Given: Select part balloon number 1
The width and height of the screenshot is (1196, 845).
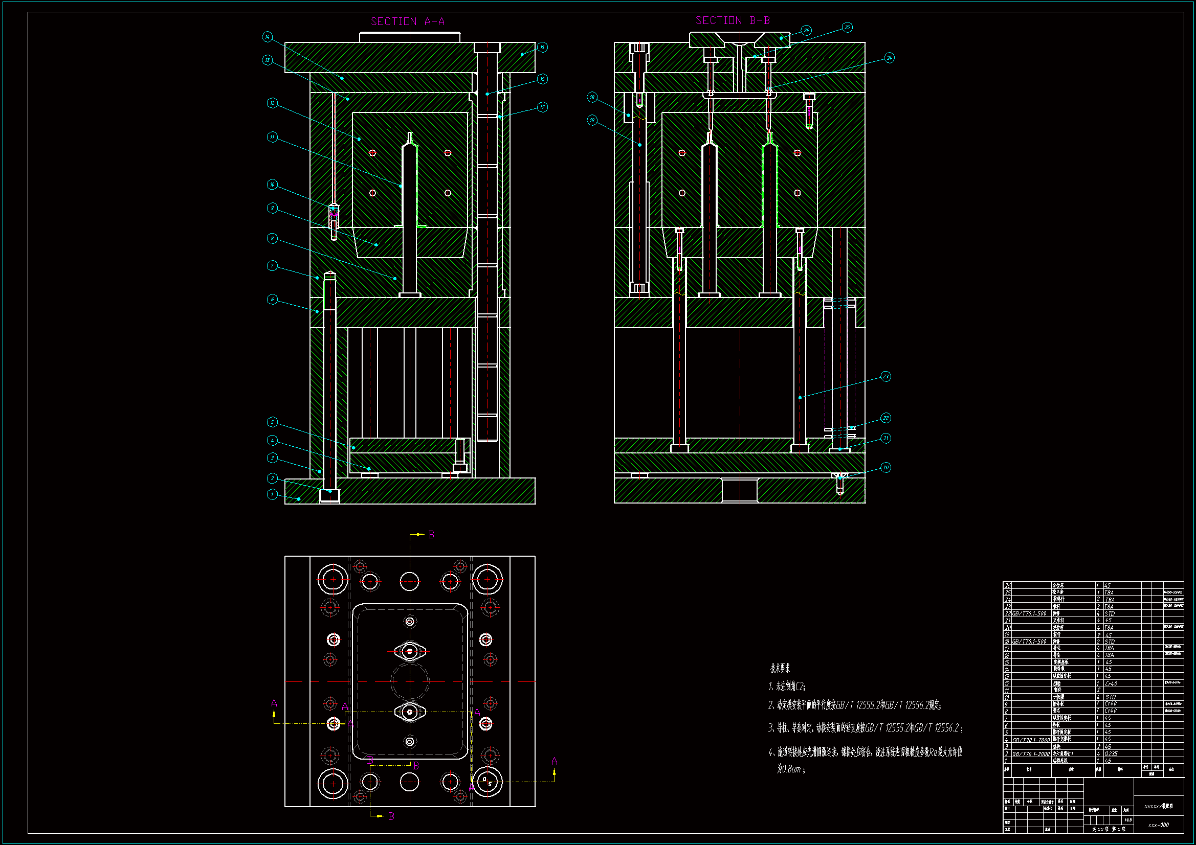Looking at the screenshot, I should pyautogui.click(x=272, y=494).
